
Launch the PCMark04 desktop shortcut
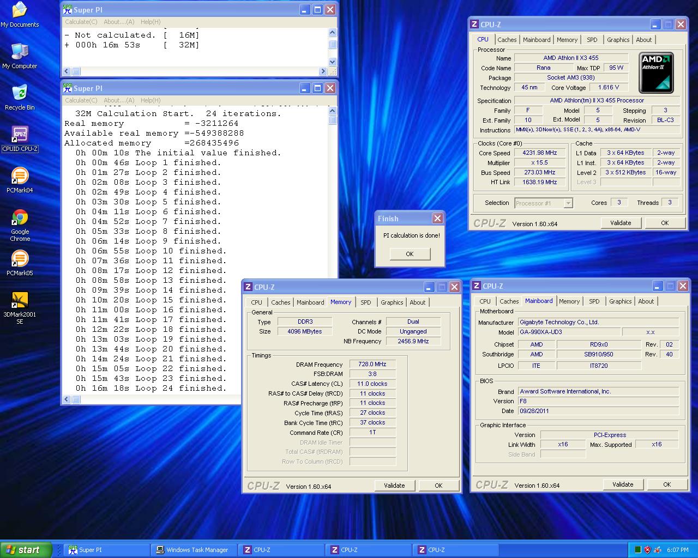point(20,180)
